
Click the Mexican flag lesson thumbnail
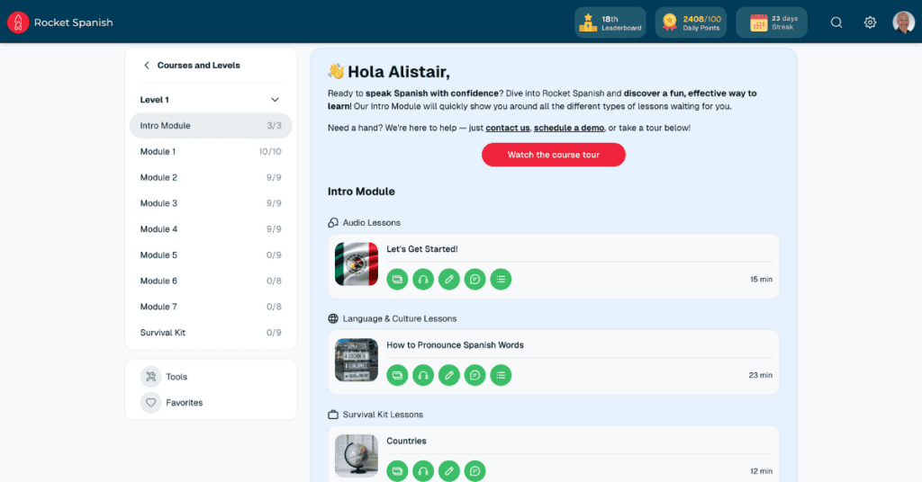coord(357,264)
